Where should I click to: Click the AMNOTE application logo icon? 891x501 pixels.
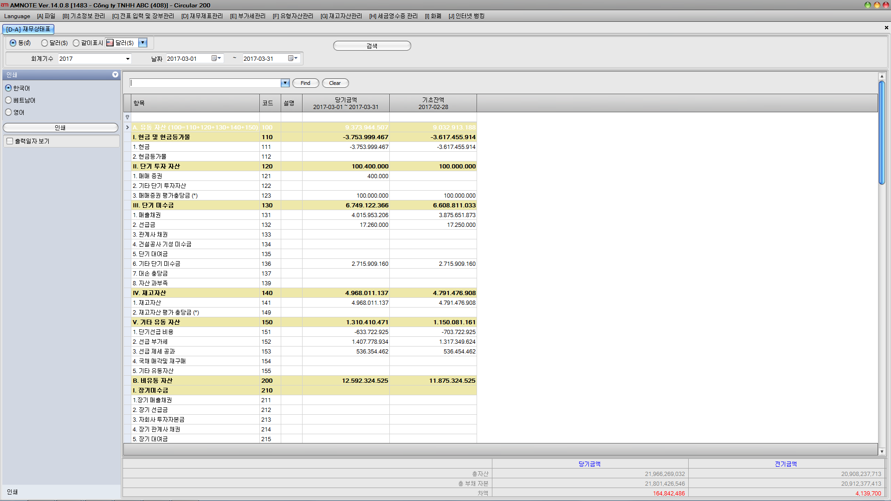tap(5, 5)
